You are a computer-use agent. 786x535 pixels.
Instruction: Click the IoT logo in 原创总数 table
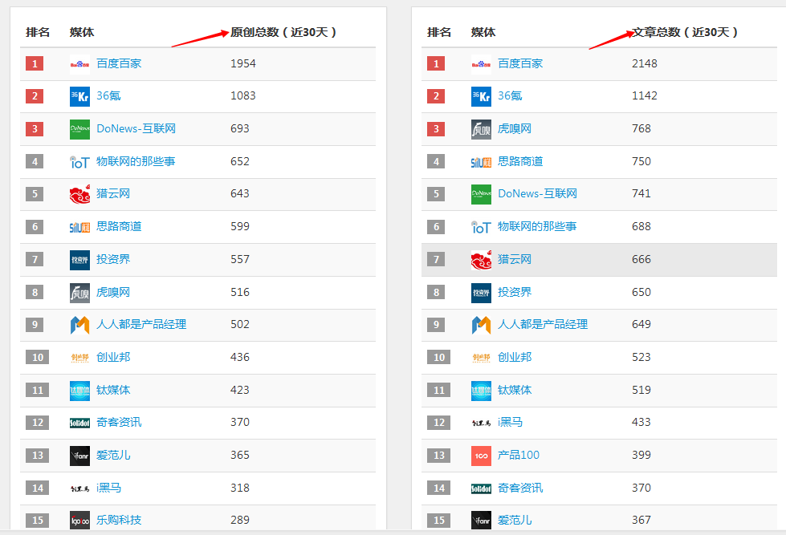(79, 162)
